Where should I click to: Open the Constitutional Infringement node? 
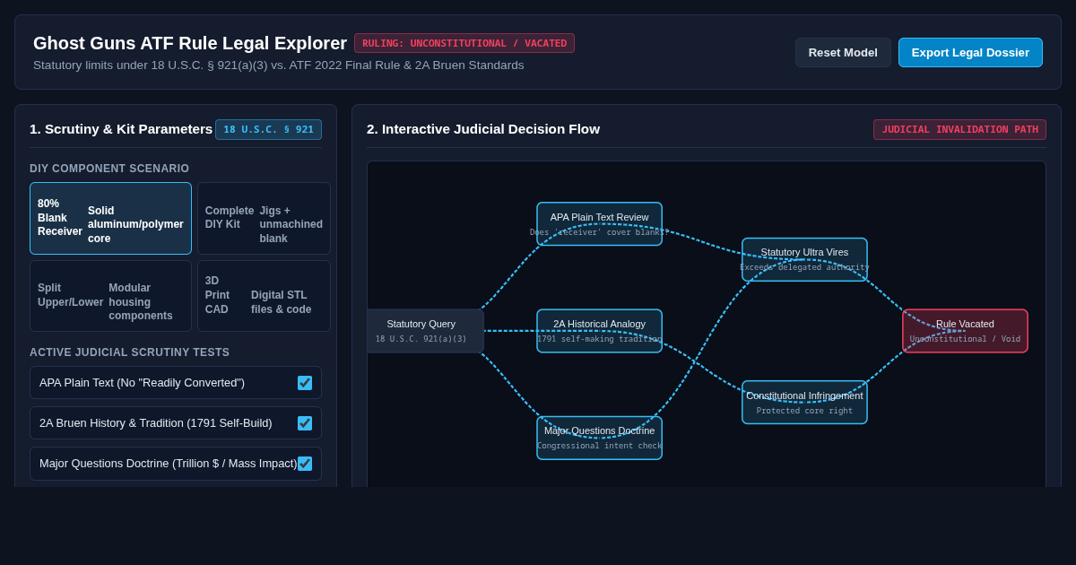coord(804,402)
